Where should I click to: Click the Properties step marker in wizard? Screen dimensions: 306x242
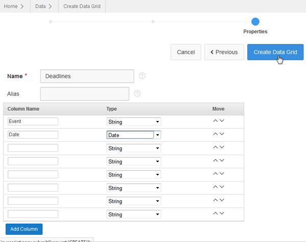click(x=256, y=21)
